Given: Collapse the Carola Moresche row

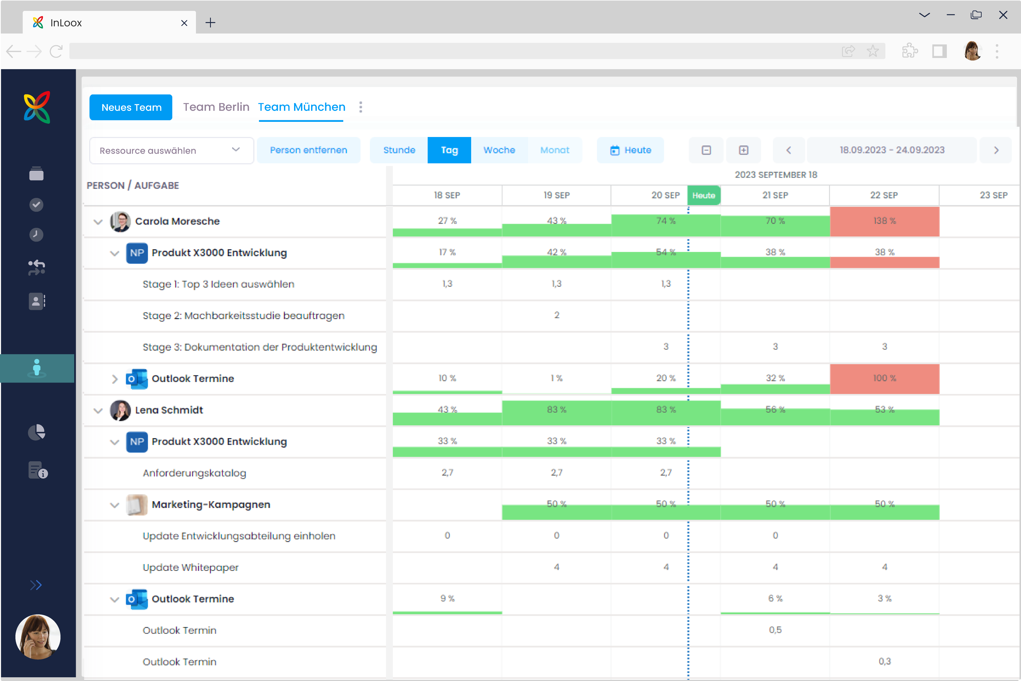Looking at the screenshot, I should (x=98, y=222).
